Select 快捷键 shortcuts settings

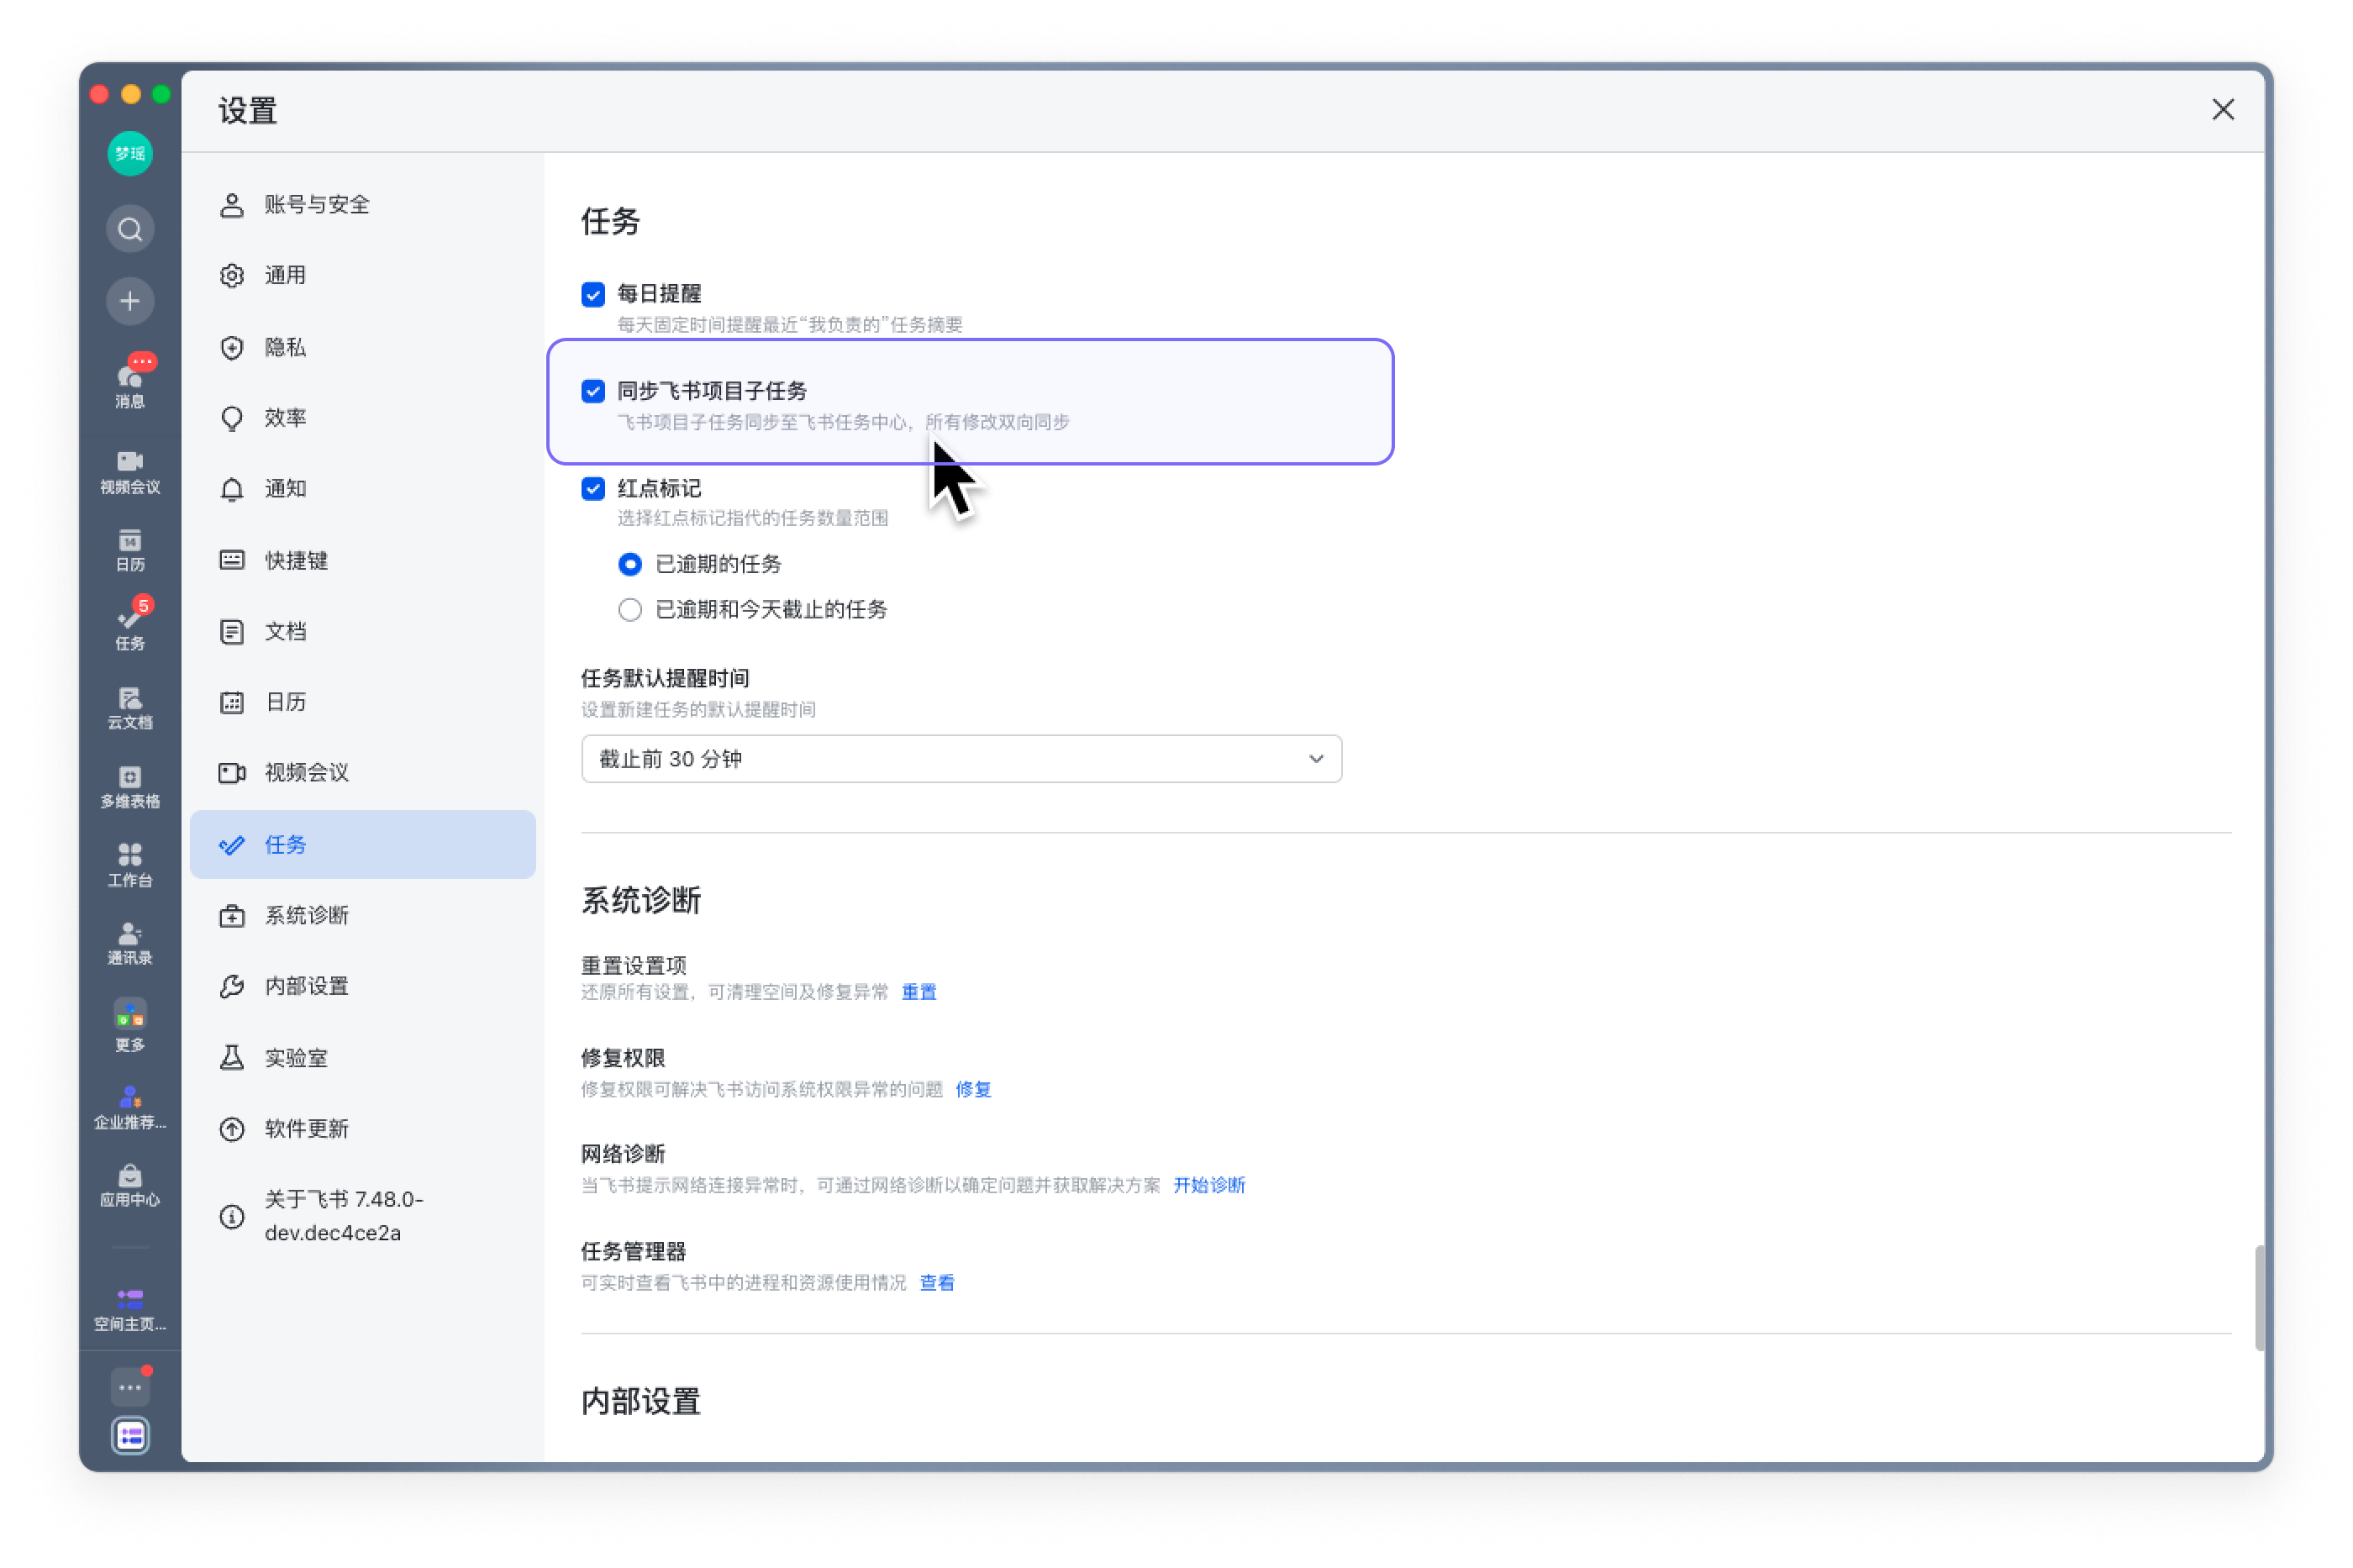coord(362,560)
